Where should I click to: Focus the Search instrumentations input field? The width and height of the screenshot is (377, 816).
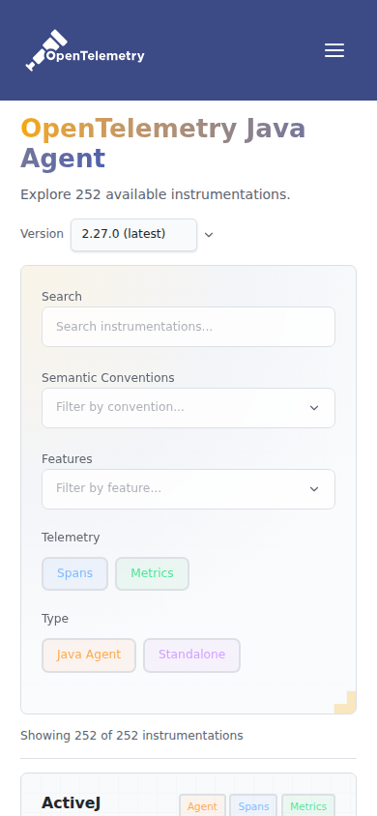point(188,327)
